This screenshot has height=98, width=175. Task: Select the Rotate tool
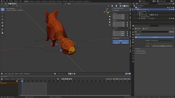pos(2,19)
